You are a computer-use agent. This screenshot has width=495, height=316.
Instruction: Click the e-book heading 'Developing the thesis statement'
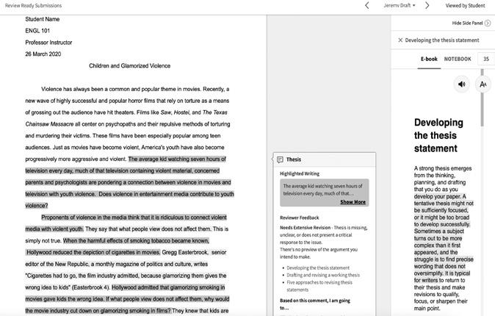[x=438, y=135]
